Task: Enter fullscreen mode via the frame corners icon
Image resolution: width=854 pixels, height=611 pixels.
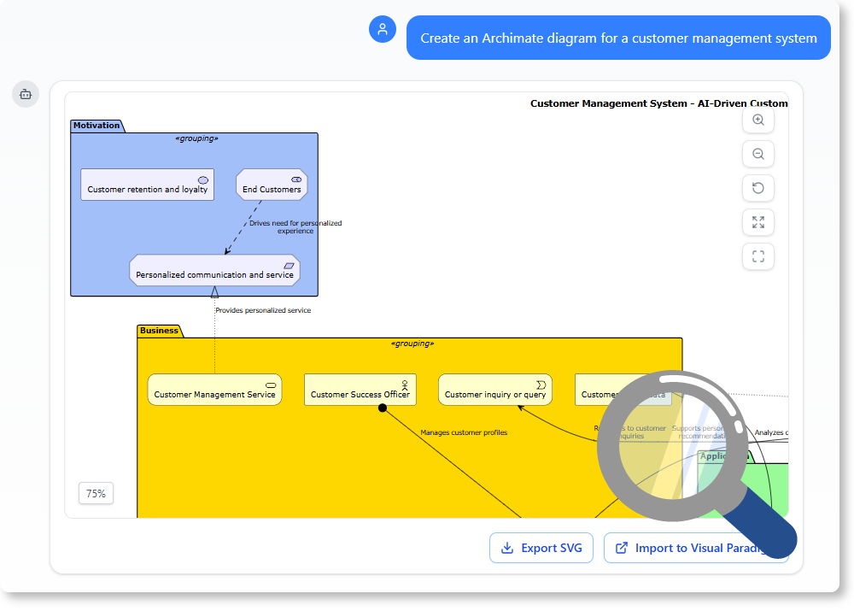Action: [757, 256]
